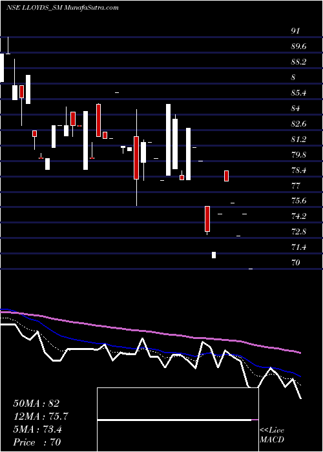323x452 pixels.
Task: Click the MACD histogram box
Action: 178,420
